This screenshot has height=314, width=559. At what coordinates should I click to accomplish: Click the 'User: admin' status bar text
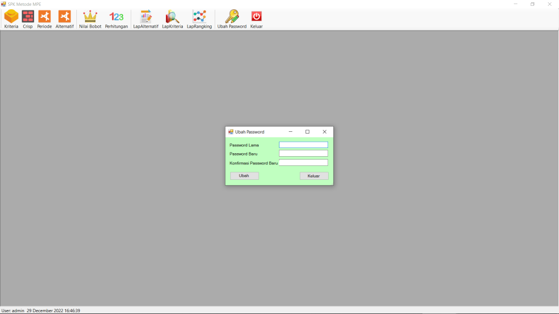(13, 311)
